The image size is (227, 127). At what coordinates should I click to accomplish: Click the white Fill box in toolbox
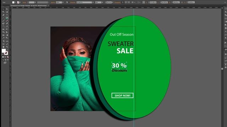[4, 51]
